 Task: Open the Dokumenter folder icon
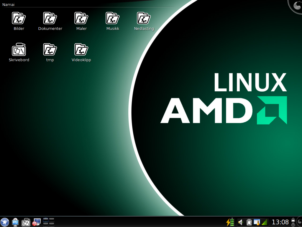coord(50,19)
